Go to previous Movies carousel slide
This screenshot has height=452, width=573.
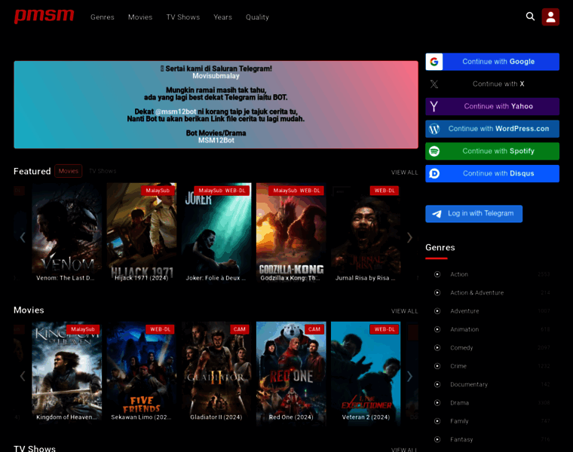23,376
